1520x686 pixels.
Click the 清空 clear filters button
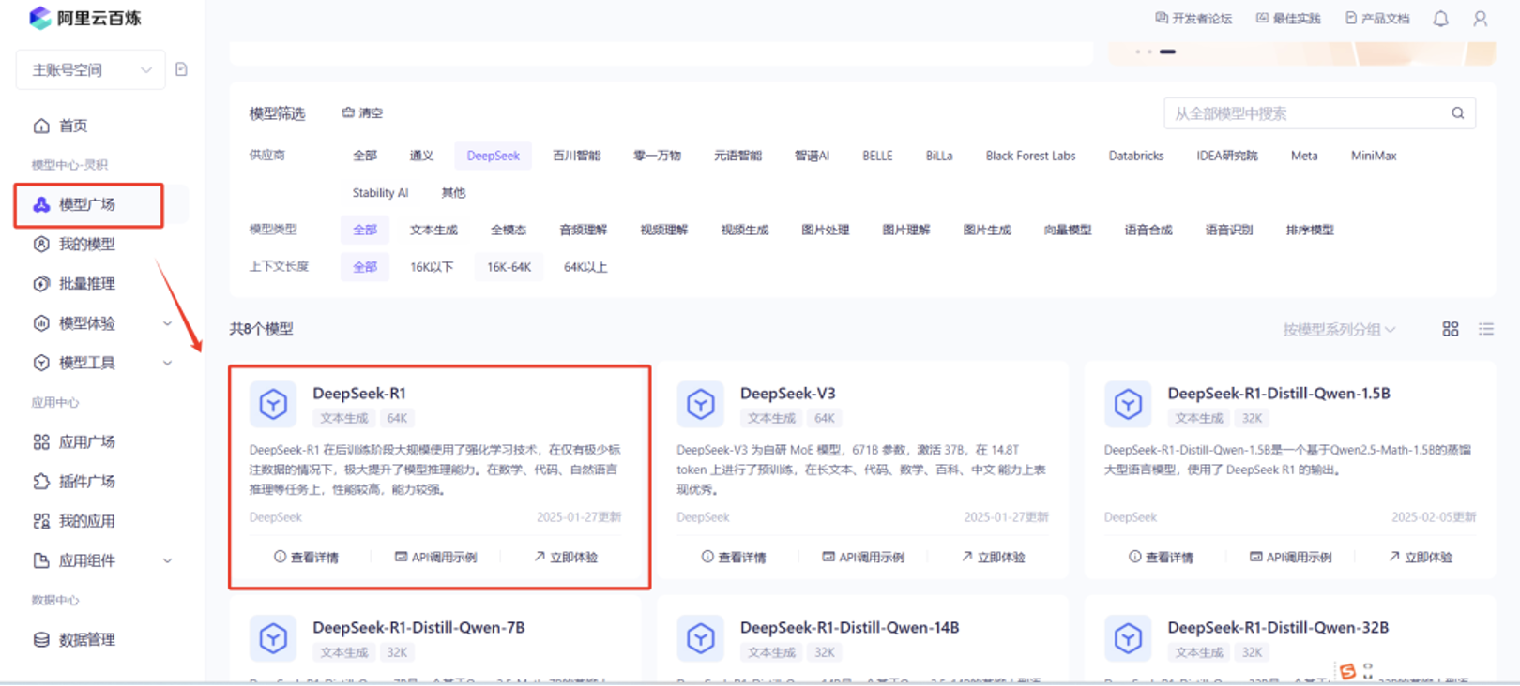362,112
